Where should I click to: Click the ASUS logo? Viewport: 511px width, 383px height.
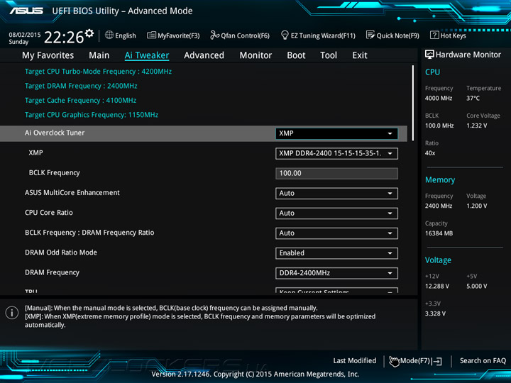(26, 11)
